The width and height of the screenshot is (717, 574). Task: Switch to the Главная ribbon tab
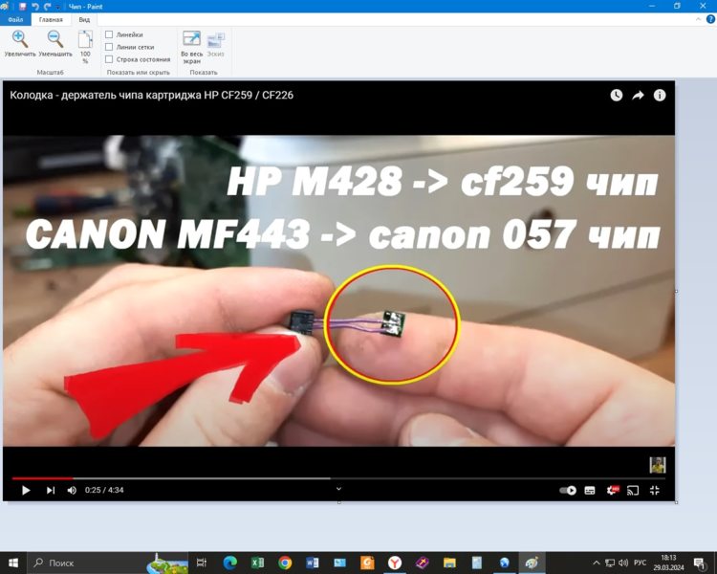pos(51,20)
